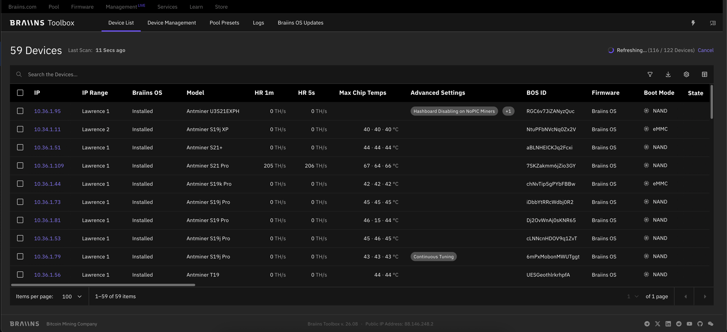
Task: Open the Firmware top menu item
Action: coord(82,7)
